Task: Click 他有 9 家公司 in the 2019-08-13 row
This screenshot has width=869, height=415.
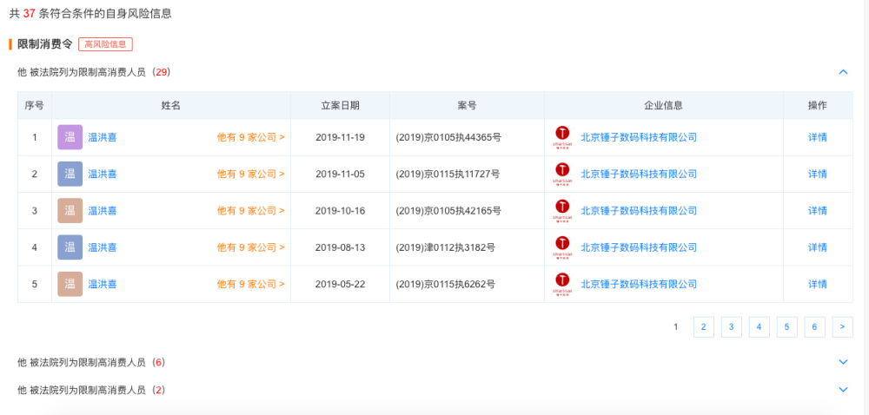Action: point(250,247)
